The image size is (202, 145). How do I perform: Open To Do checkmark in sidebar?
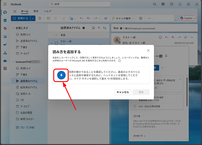point(5,45)
